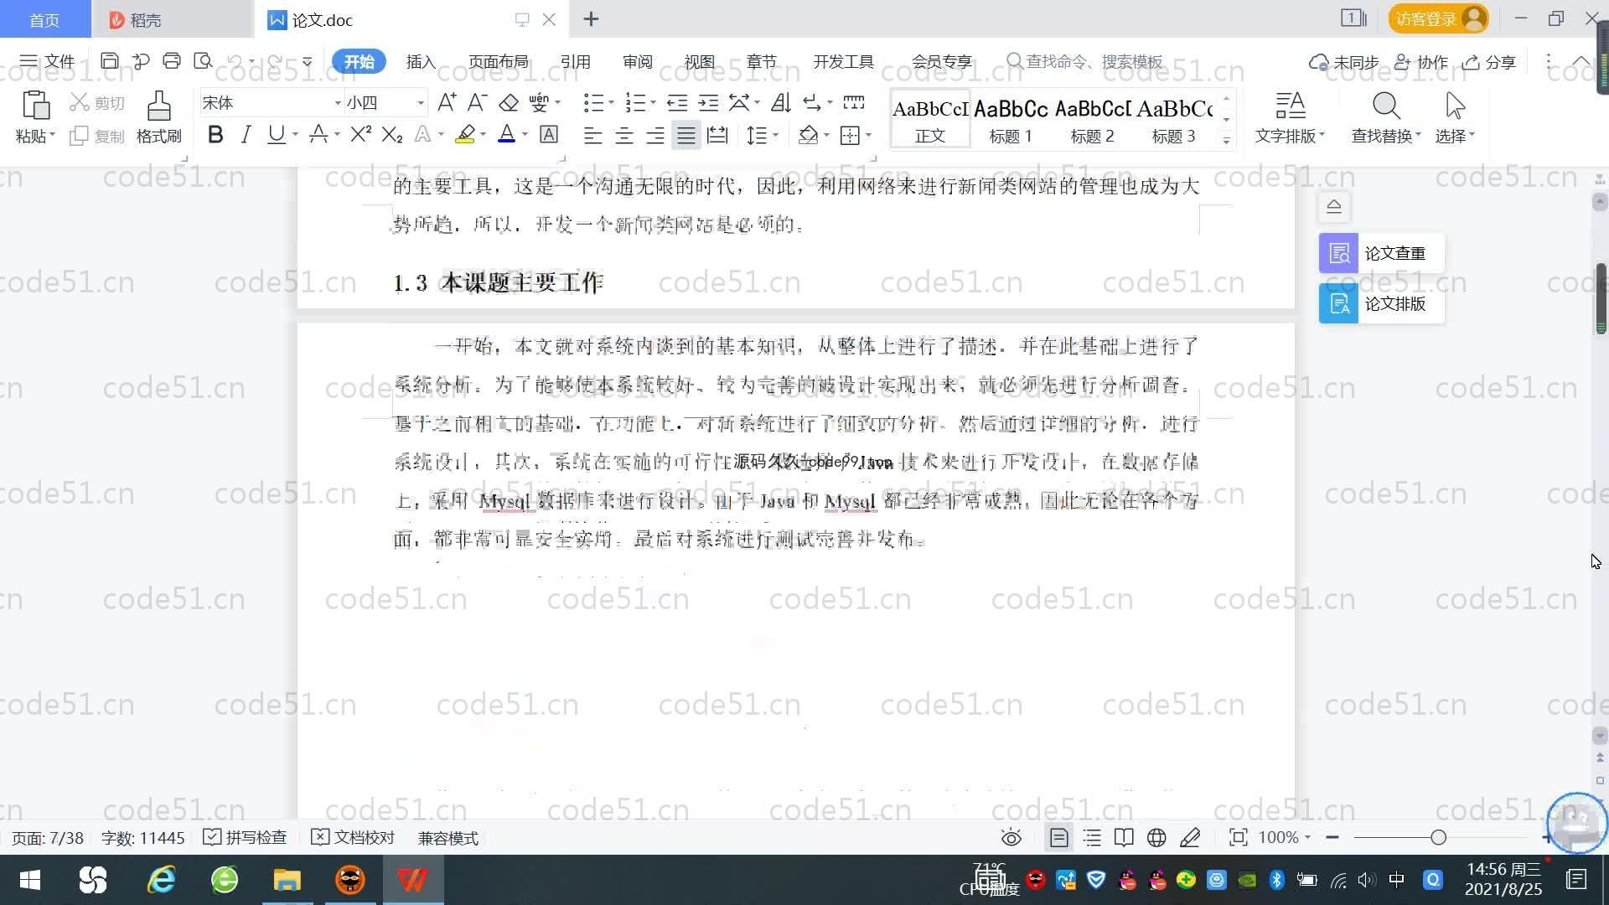The image size is (1609, 905).
Task: Switch to 页面布局 Page Layout tab
Action: pyautogui.click(x=498, y=61)
